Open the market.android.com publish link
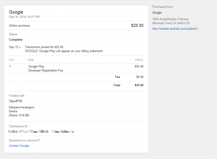This screenshot has width=217, height=159. [x=176, y=29]
